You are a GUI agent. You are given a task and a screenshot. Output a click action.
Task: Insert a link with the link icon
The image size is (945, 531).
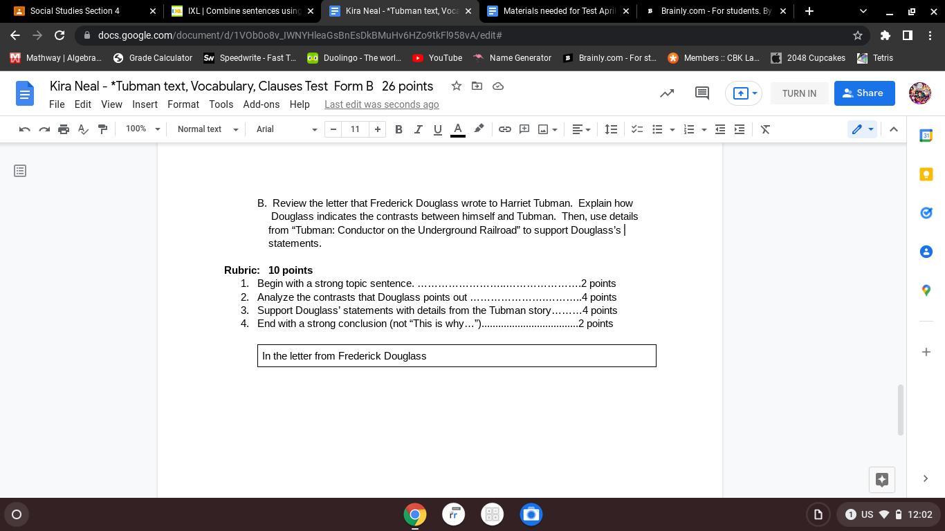(505, 129)
